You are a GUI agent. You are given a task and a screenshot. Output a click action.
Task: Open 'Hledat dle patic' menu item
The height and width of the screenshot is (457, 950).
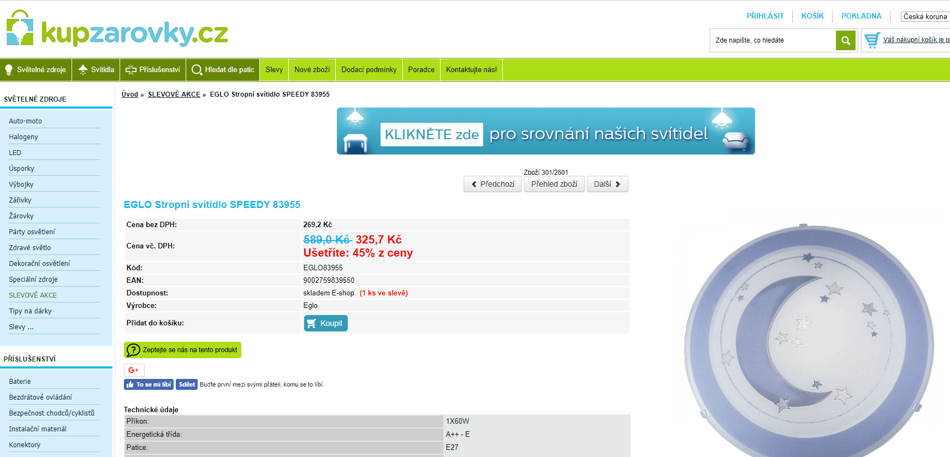pyautogui.click(x=223, y=70)
